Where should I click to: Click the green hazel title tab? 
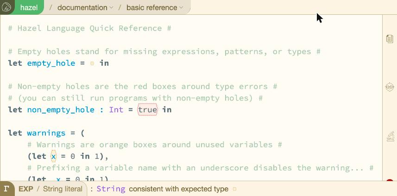point(29,7)
